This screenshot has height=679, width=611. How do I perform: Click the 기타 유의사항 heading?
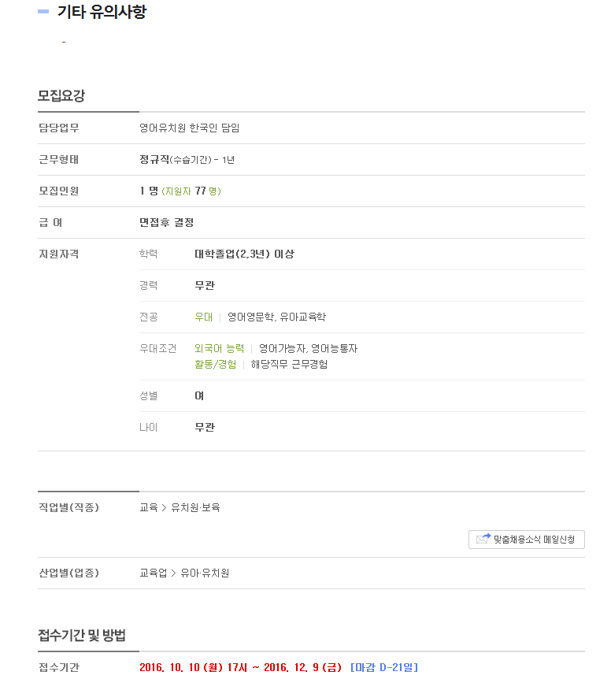click(102, 12)
